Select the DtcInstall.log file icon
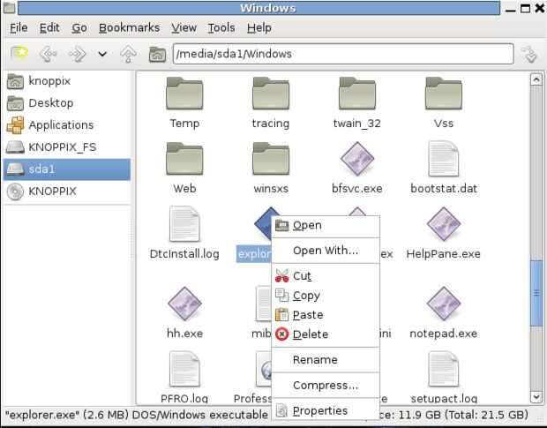547x428 pixels. tap(184, 224)
